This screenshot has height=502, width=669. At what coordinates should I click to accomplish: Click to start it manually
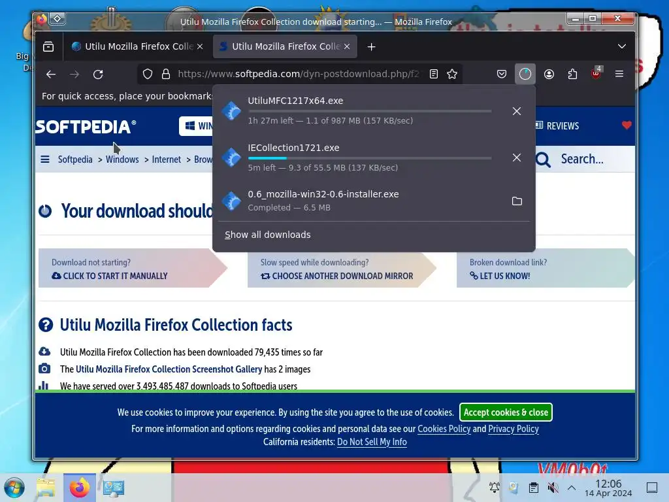click(x=110, y=276)
